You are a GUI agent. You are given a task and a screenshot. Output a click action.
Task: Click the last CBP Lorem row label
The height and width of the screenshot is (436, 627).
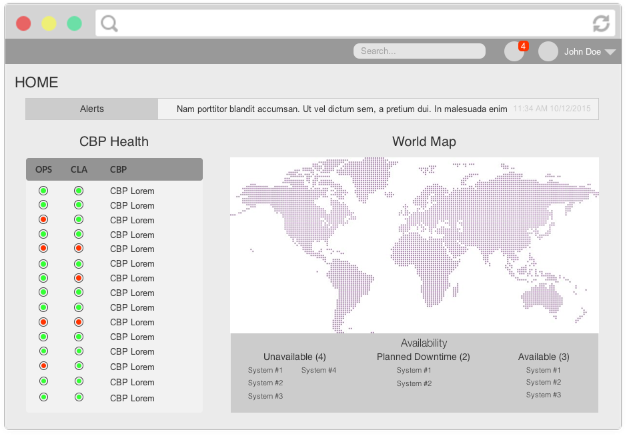point(132,399)
